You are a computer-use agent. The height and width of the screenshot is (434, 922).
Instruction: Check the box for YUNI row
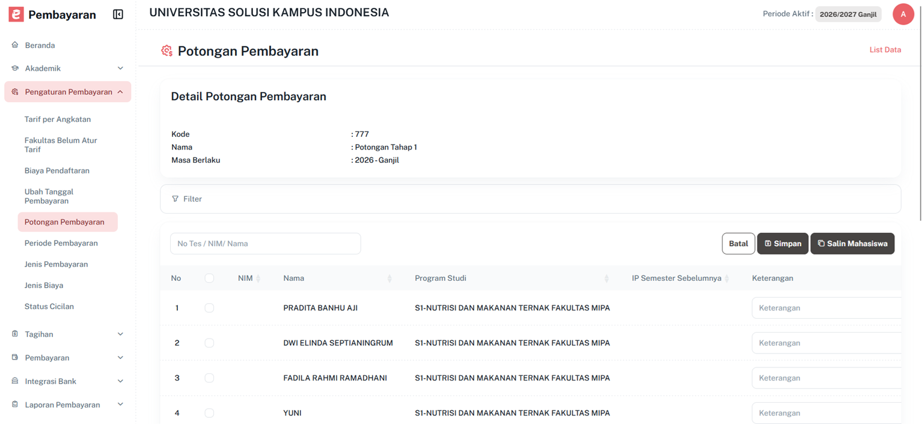pyautogui.click(x=209, y=413)
